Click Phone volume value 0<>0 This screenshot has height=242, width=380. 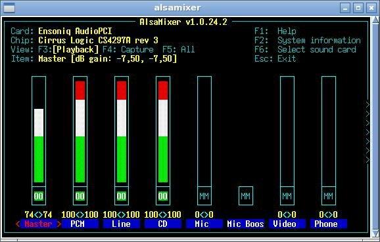coord(329,214)
